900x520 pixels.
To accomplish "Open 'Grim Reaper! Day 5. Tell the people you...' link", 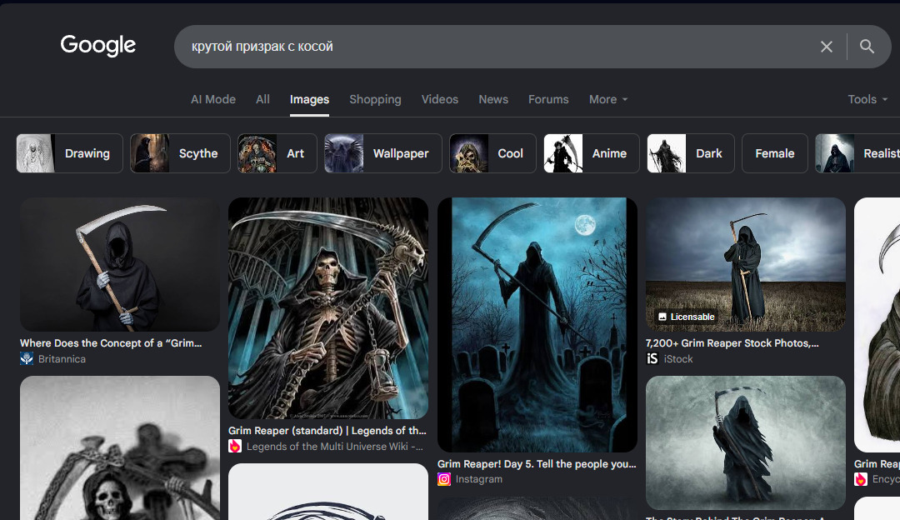I will [537, 464].
